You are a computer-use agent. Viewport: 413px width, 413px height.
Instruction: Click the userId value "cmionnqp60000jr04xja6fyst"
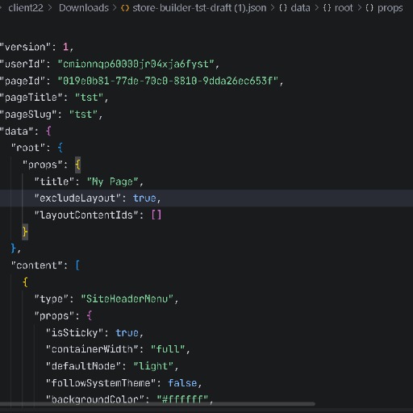coord(136,64)
